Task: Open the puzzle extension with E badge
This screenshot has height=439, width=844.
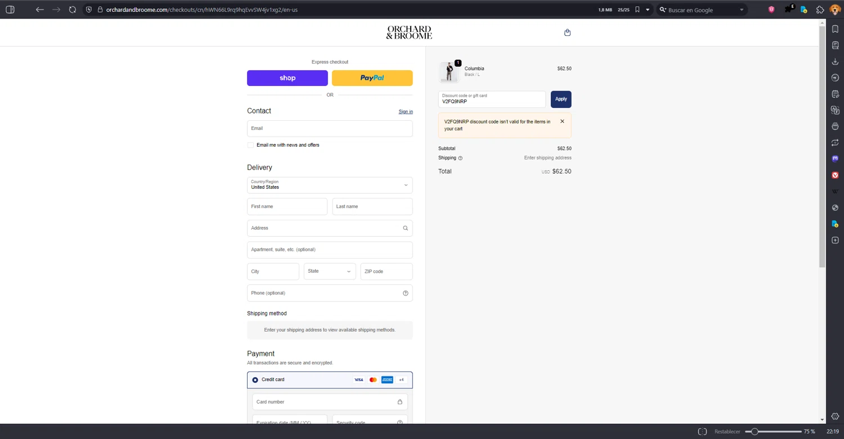Action: click(x=789, y=9)
